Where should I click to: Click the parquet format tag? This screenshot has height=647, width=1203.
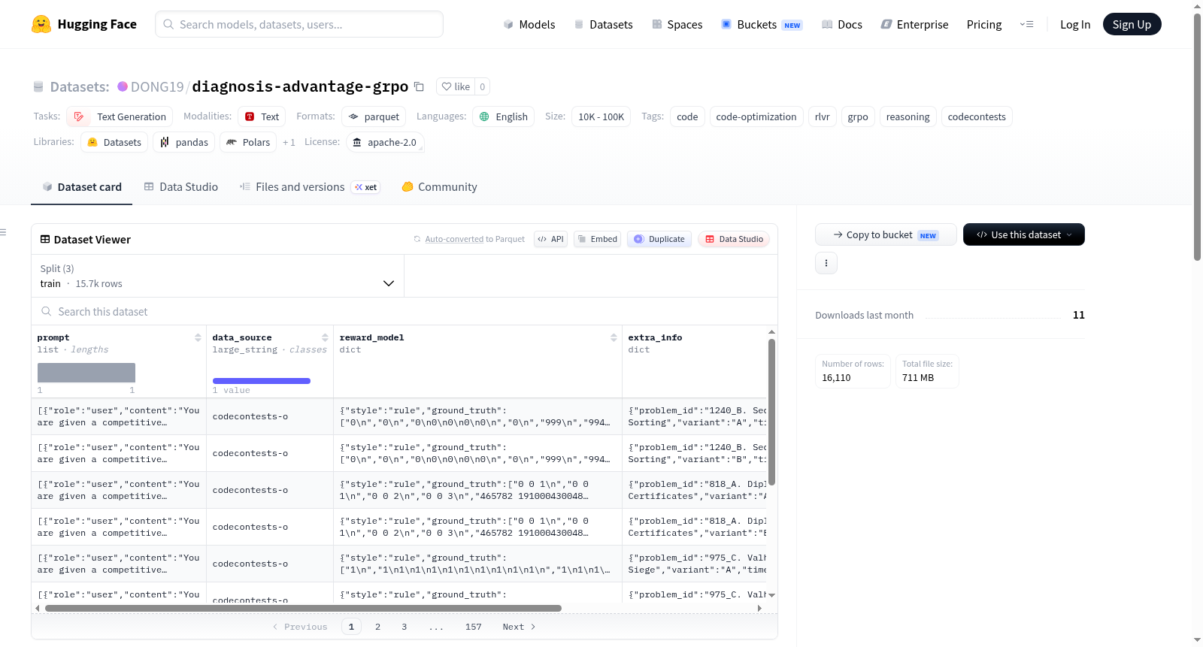point(374,116)
